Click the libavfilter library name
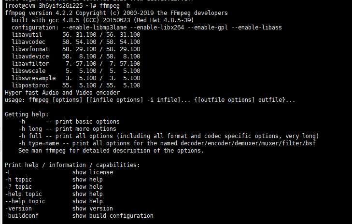 tap(31, 63)
